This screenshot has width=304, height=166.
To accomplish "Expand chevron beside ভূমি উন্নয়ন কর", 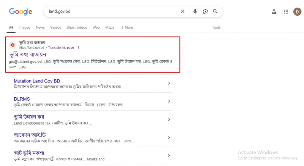I will [x=169, y=120].
